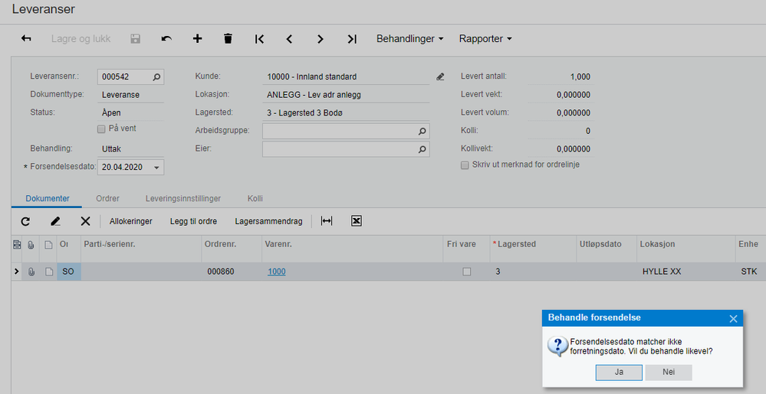This screenshot has height=394, width=766.
Task: Check Fri vare box in row
Action: pos(466,272)
